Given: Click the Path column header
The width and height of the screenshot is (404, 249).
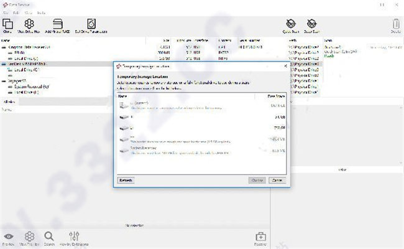Looking at the screenshot, I should [x=293, y=40].
